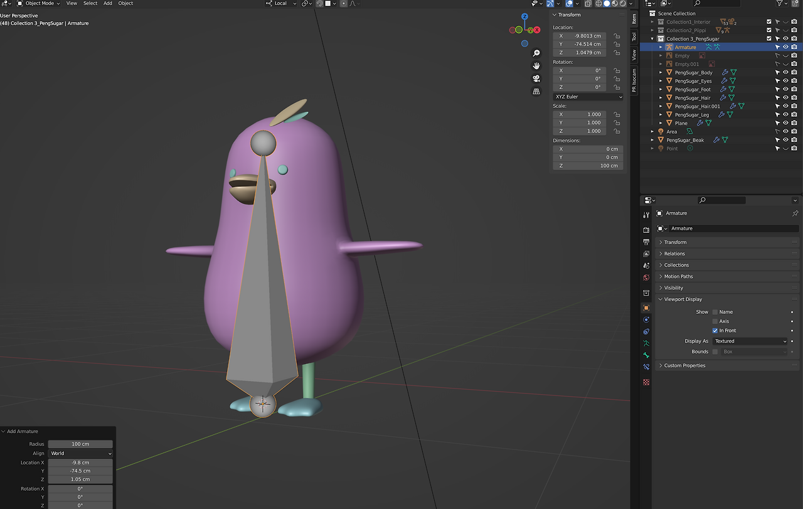Open the Bone Constraints properties tab icon
Screen dimensions: 803x509
[x=646, y=367]
